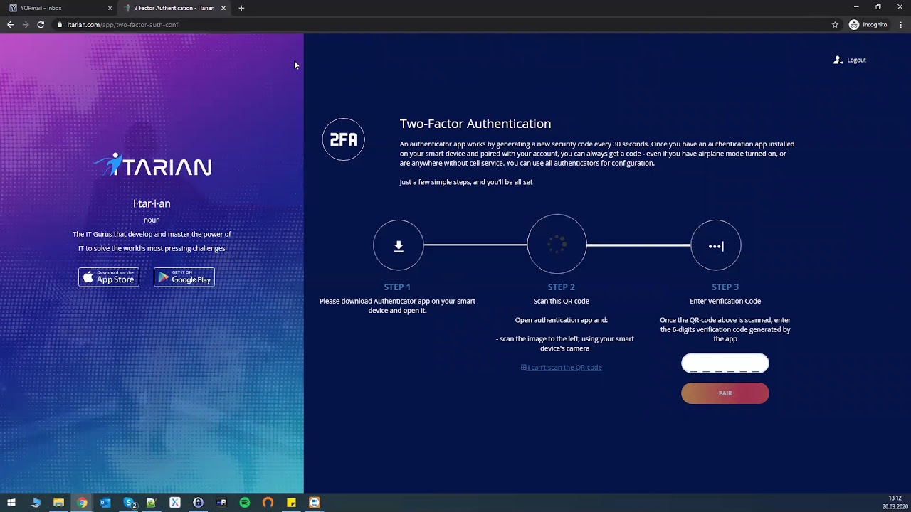Click the 'Scan this QR-code' text
Viewport: 911px width, 512px height.
pyautogui.click(x=562, y=301)
